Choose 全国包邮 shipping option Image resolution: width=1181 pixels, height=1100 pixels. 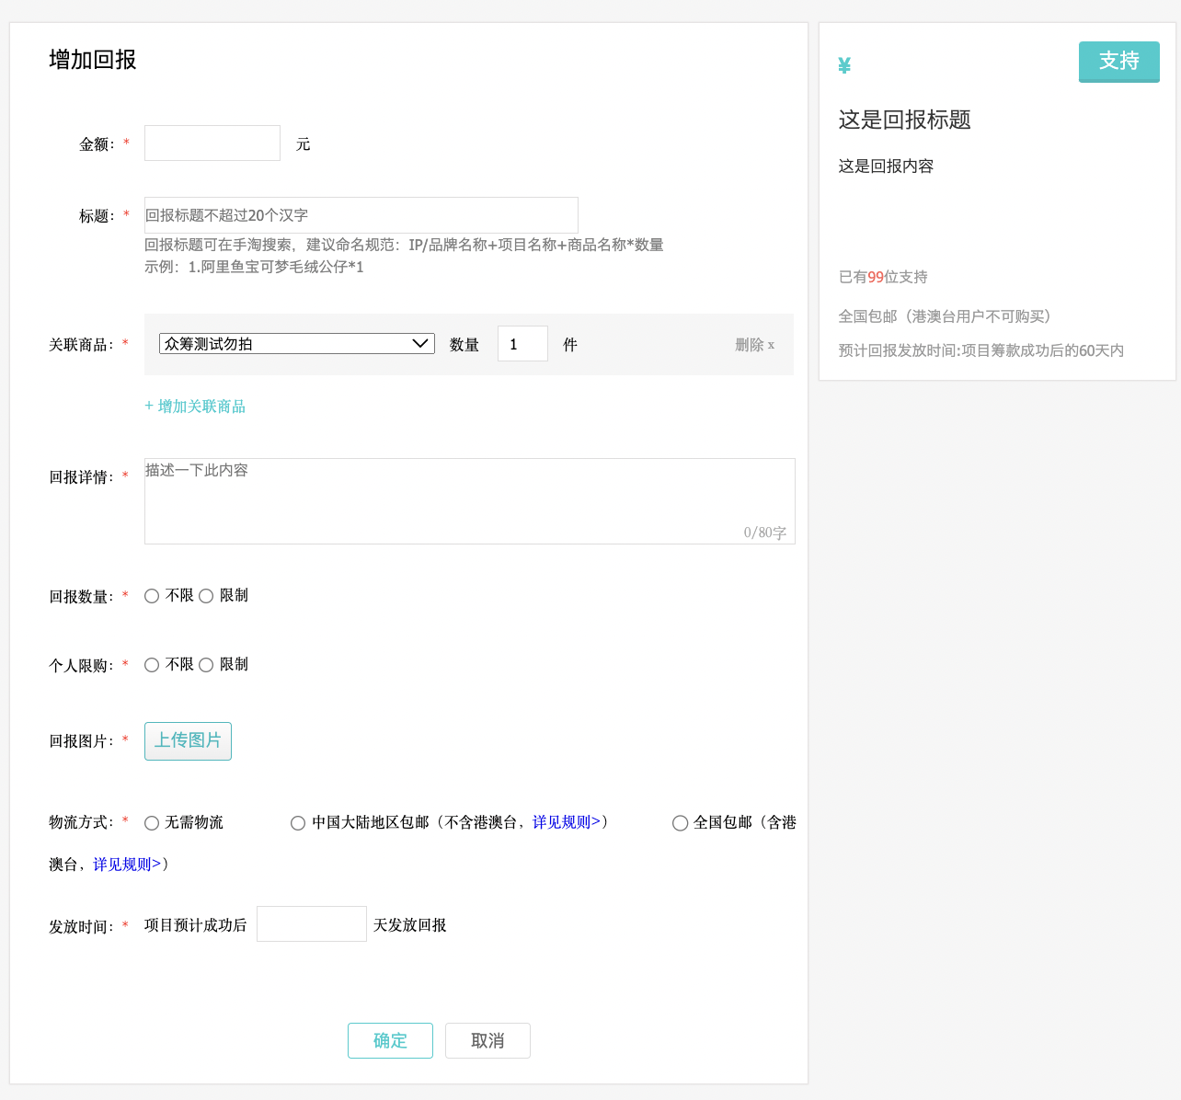(680, 822)
